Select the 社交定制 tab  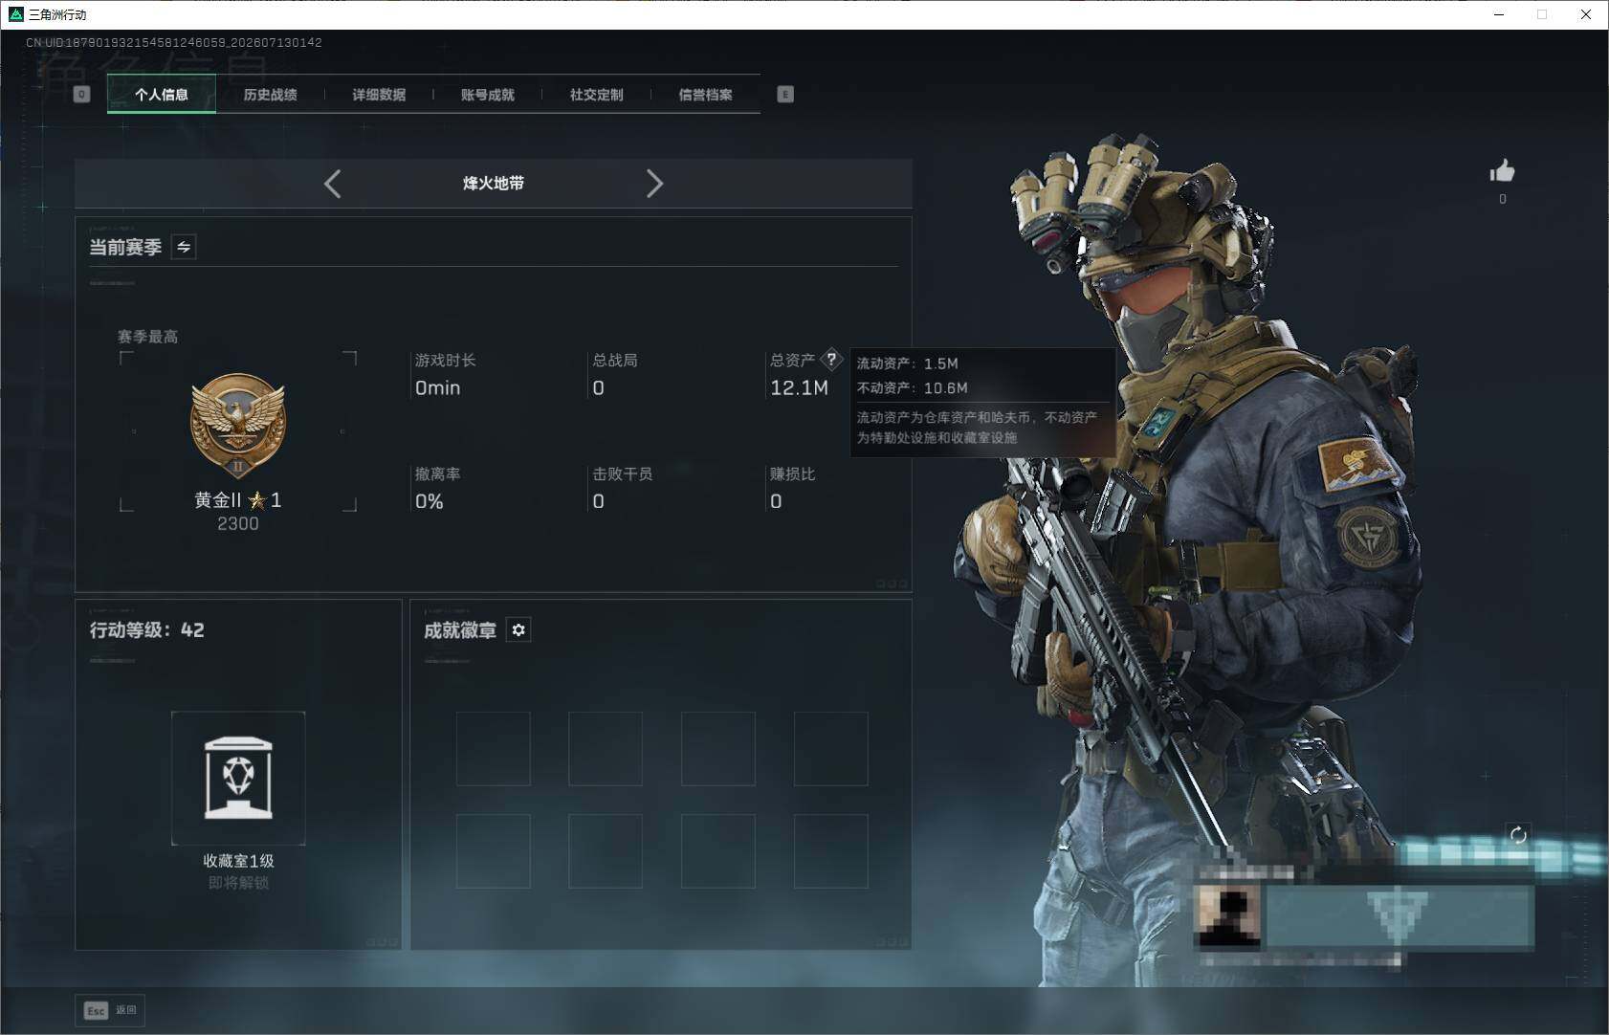tap(597, 95)
